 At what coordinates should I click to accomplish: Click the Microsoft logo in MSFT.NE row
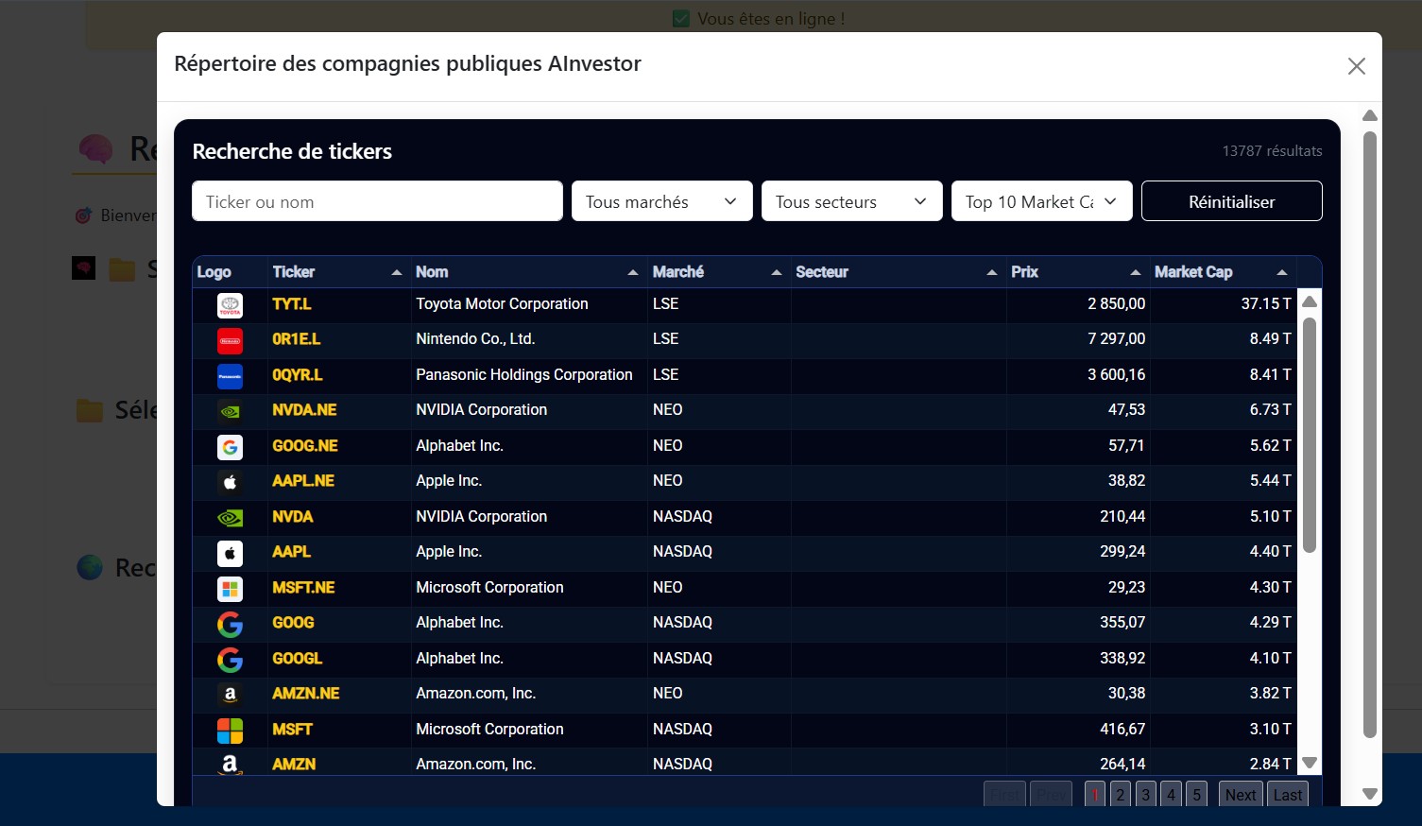(230, 589)
